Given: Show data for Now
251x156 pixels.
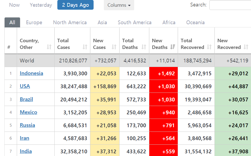Looking at the screenshot, I should (14, 5).
